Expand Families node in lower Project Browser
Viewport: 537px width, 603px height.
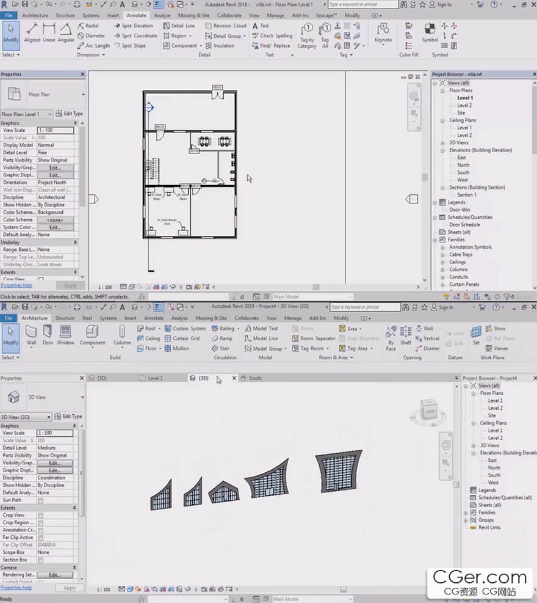coord(466,513)
